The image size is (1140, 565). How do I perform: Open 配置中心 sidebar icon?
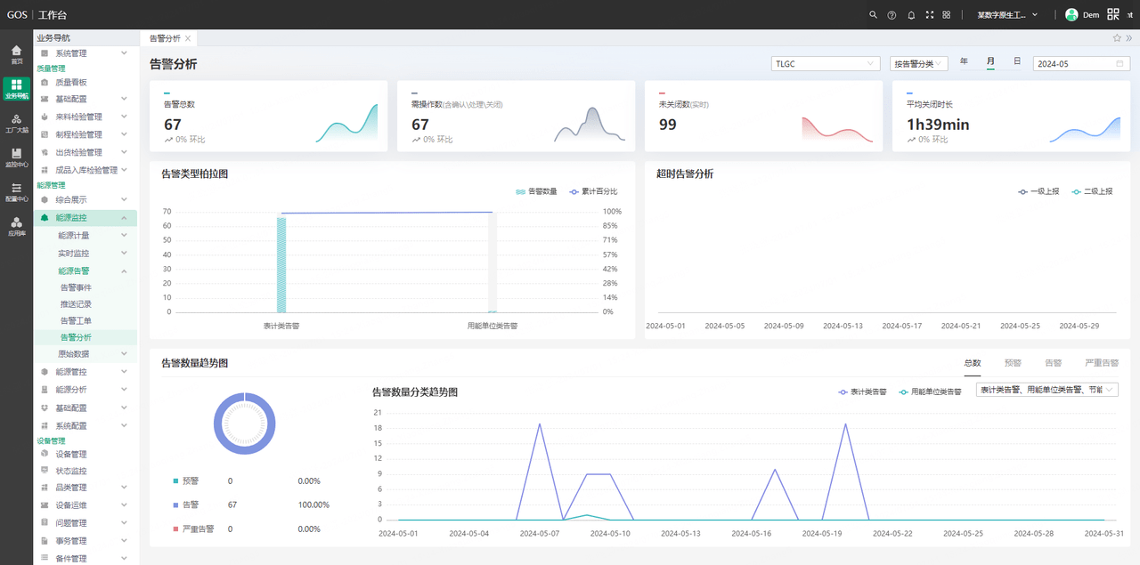tap(16, 192)
